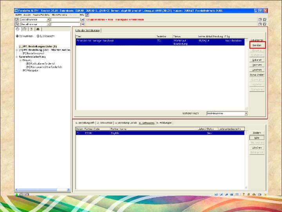Open the Passive Fernleihe menu
This screenshot has width=282, height=212.
point(41,15)
